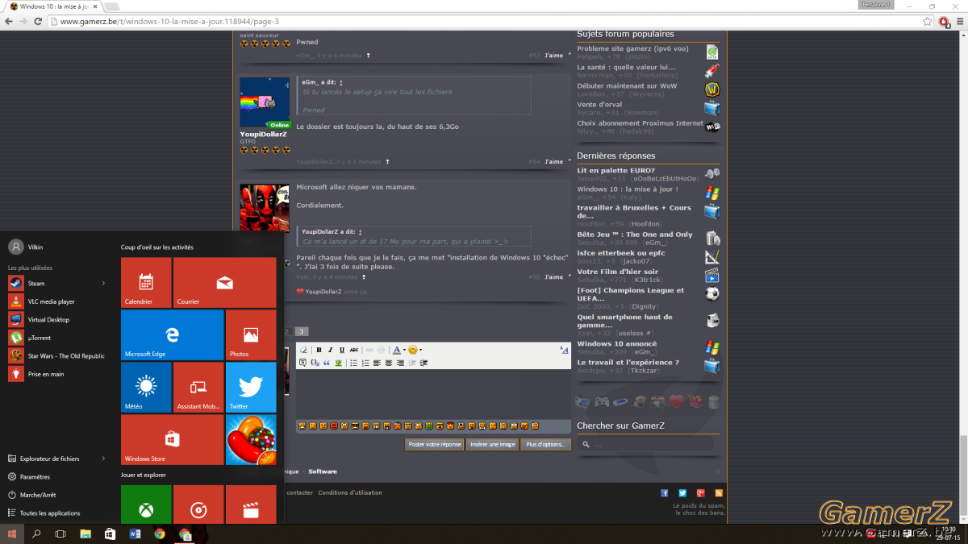968x544 pixels.
Task: Open Task View on the taskbar
Action: 60,534
